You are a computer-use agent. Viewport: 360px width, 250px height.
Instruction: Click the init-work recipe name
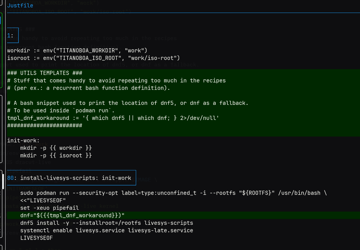(23, 141)
